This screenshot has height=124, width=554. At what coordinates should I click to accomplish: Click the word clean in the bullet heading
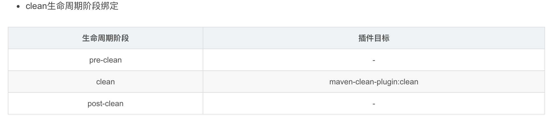coord(36,6)
